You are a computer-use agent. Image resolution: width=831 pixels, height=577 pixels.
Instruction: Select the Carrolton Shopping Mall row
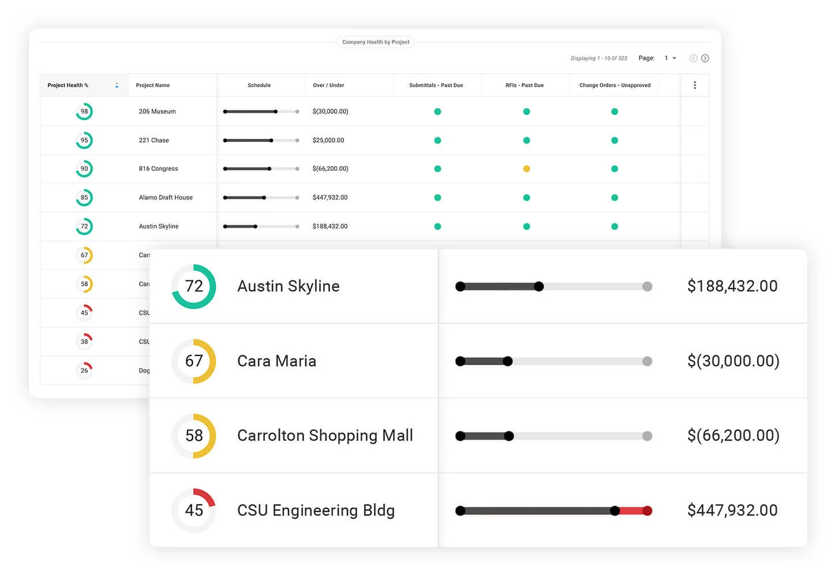click(x=325, y=436)
